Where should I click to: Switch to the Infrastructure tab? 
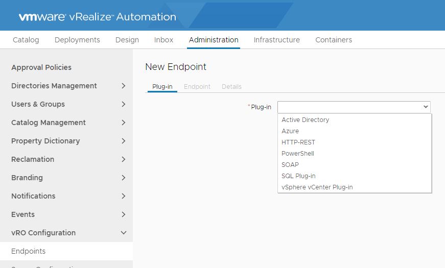[277, 40]
